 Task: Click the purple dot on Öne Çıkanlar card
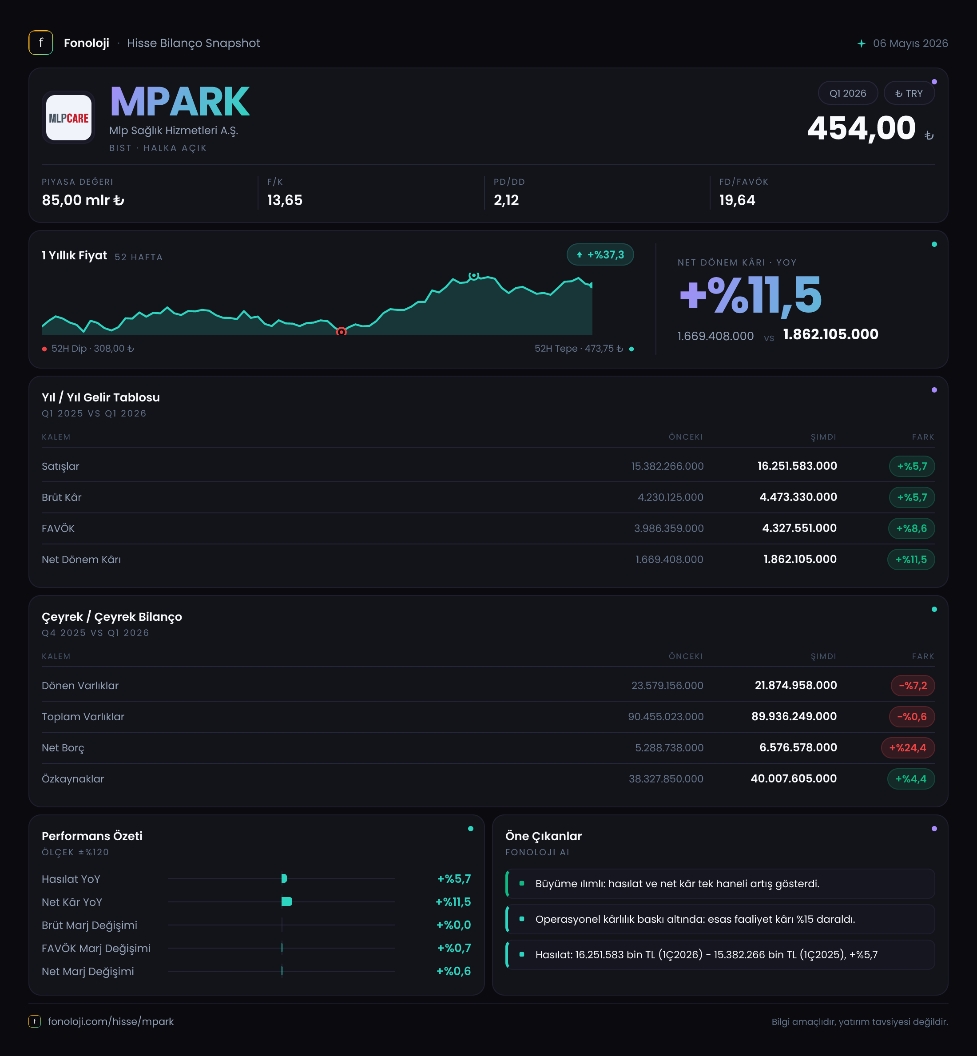(x=934, y=829)
